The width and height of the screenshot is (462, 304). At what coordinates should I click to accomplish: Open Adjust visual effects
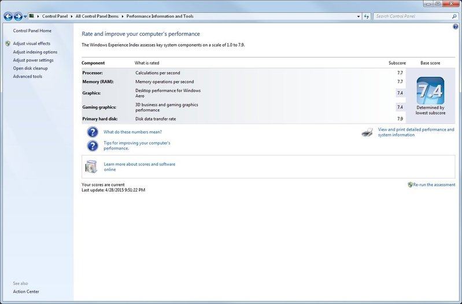pyautogui.click(x=32, y=43)
